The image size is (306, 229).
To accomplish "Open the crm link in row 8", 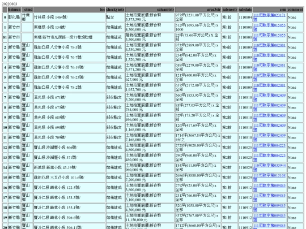I will pos(269,107).
